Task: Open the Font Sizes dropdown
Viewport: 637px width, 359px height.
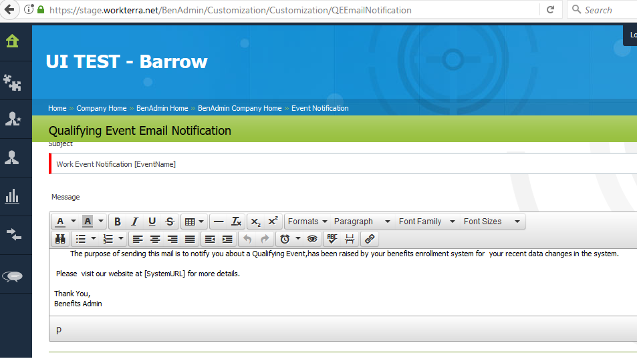Action: (491, 222)
